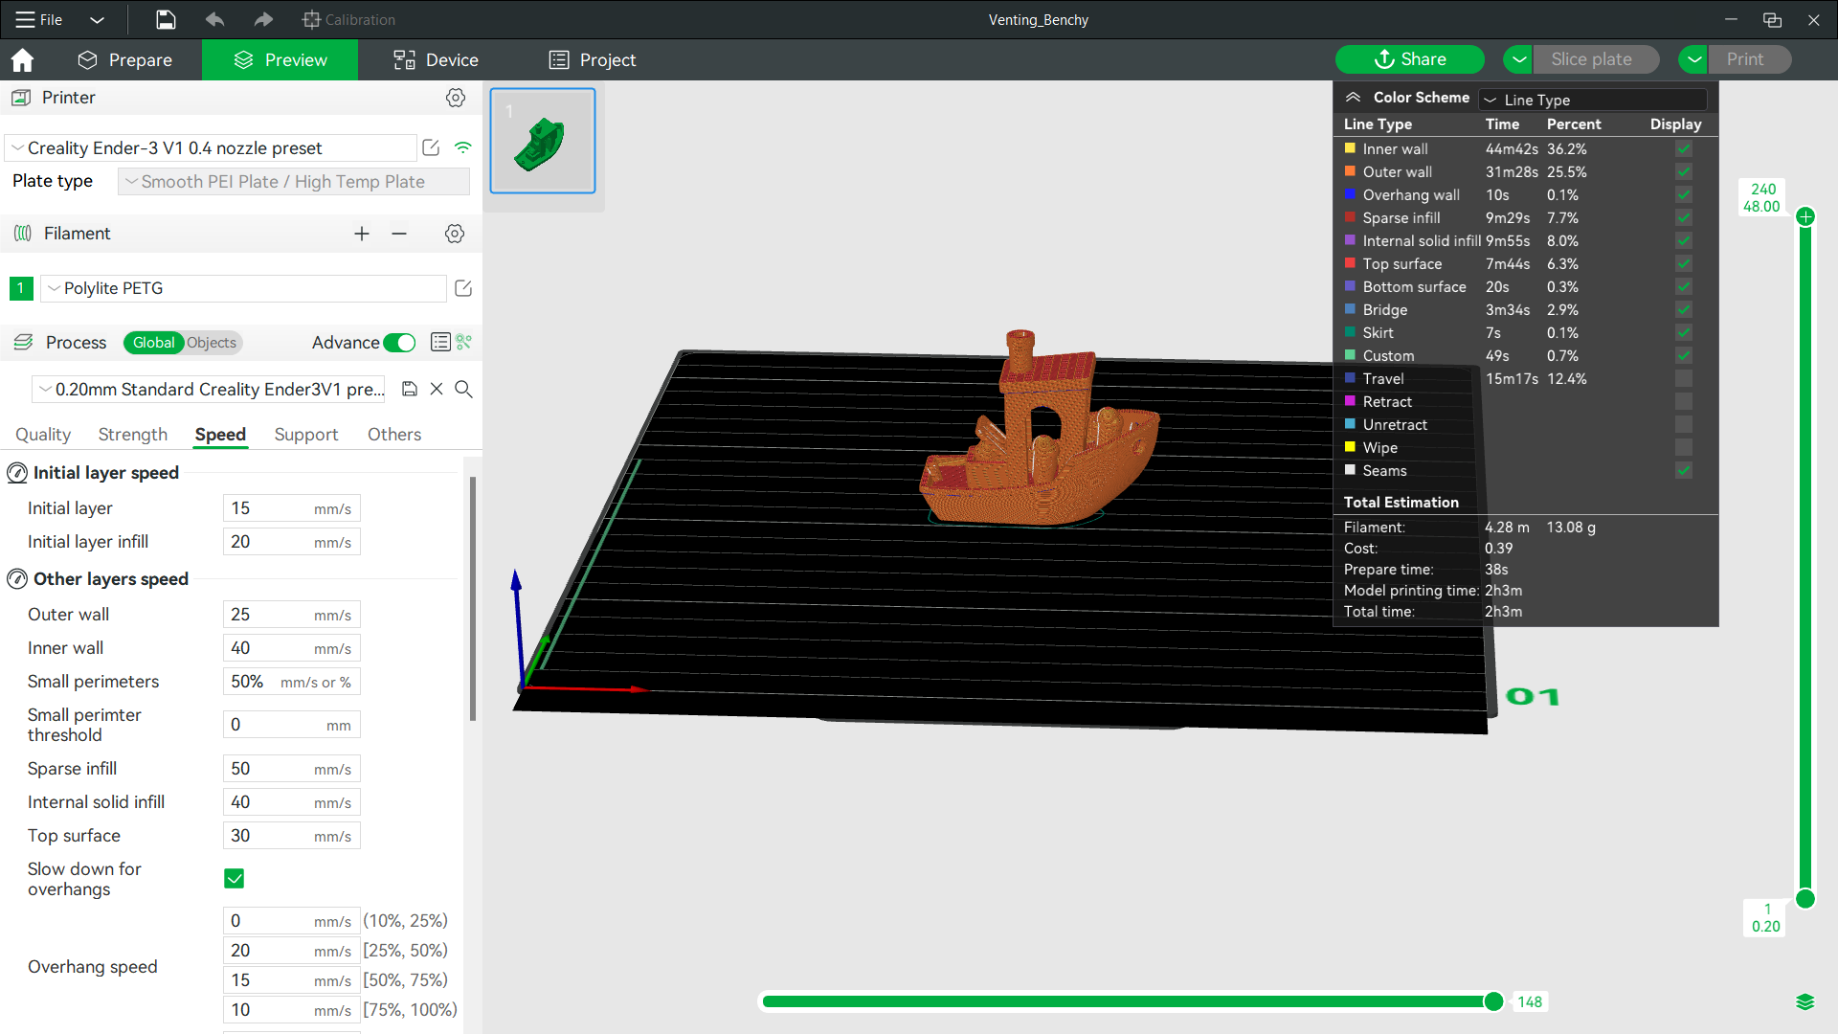Click the Filament section icon
Image resolution: width=1838 pixels, height=1034 pixels.
[23, 234]
